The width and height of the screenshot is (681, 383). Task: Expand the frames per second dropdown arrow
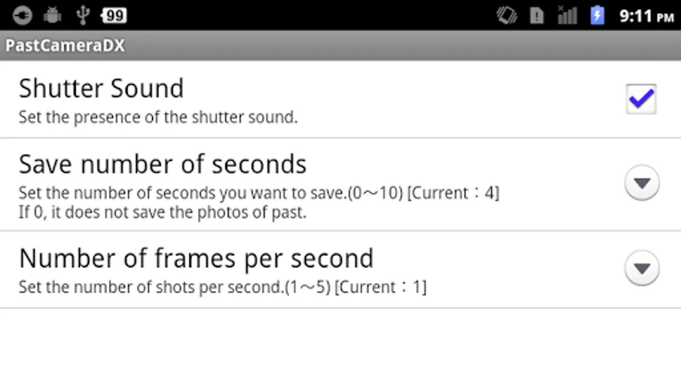pyautogui.click(x=642, y=268)
